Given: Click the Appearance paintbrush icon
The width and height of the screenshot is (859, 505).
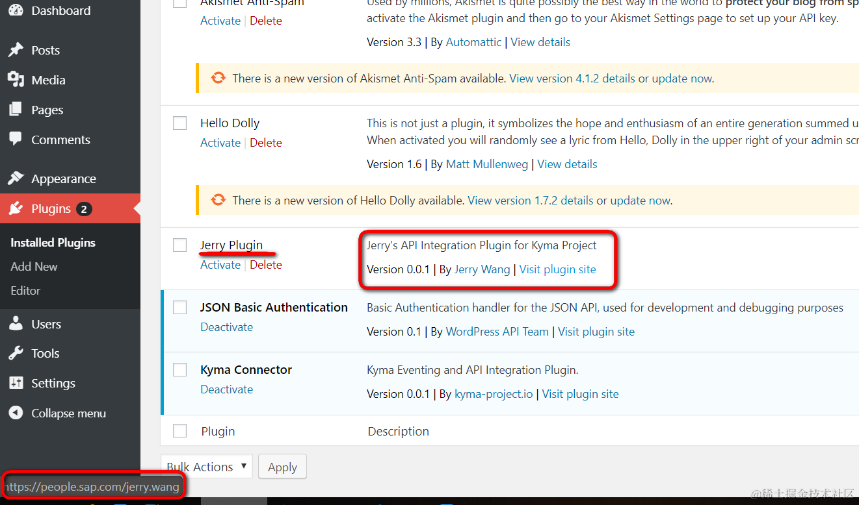Looking at the screenshot, I should [16, 179].
